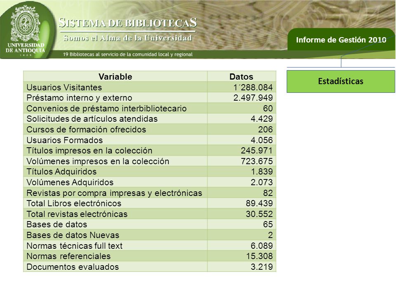This screenshot has width=396, height=297.
Task: Select 'Normas técnicas full text' cell
Action: coord(115,245)
